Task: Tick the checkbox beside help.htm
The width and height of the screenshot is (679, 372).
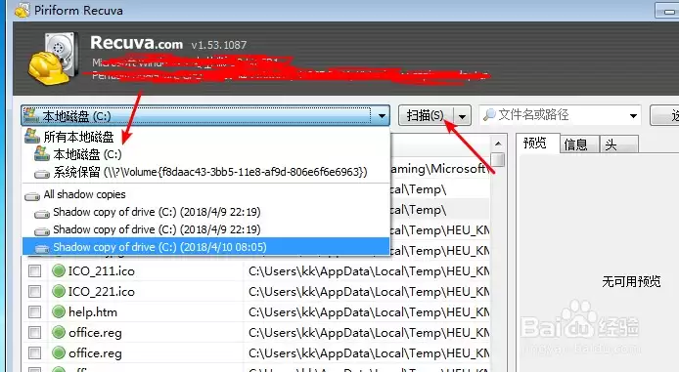Action: pyautogui.click(x=34, y=311)
